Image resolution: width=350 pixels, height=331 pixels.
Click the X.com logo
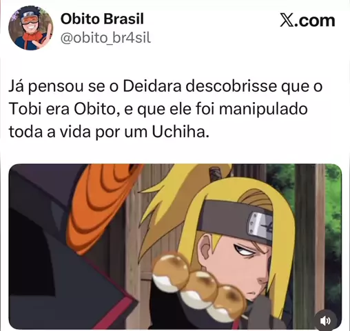[307, 21]
